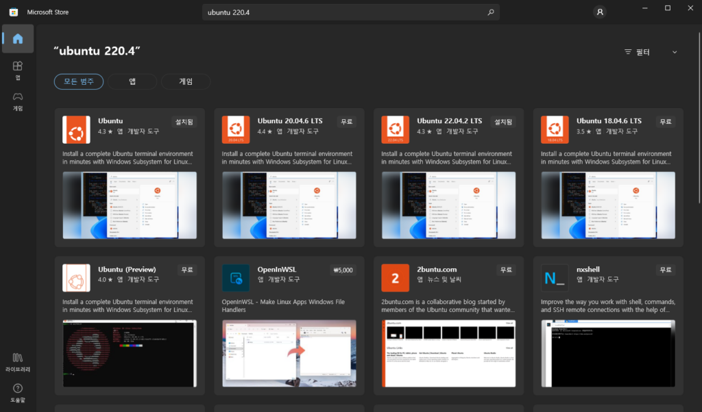
Task: Click 무료 badge on 2buntu.com
Action: (506, 270)
